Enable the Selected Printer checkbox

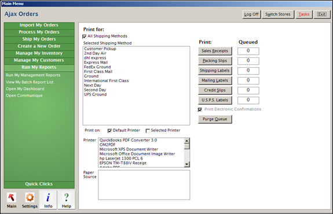[x=148, y=131]
